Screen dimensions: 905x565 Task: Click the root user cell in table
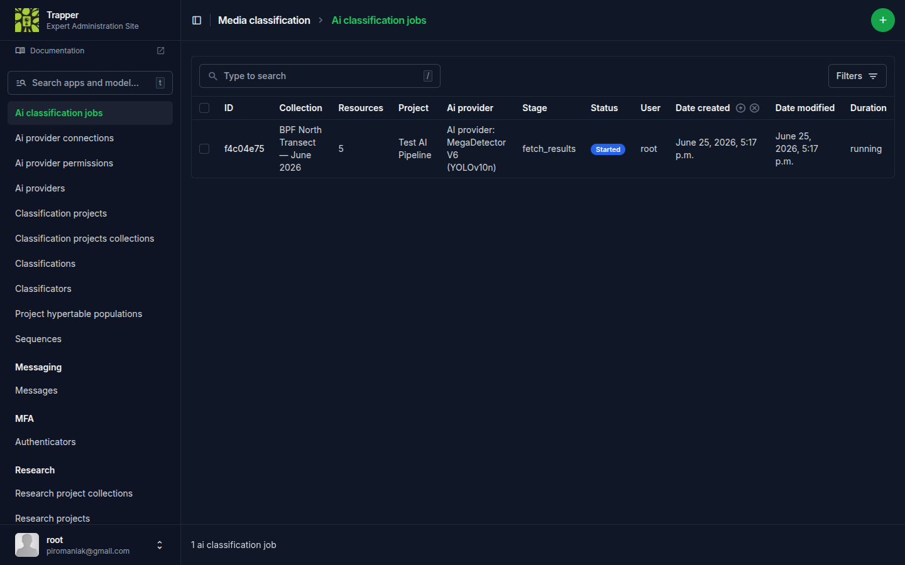649,149
